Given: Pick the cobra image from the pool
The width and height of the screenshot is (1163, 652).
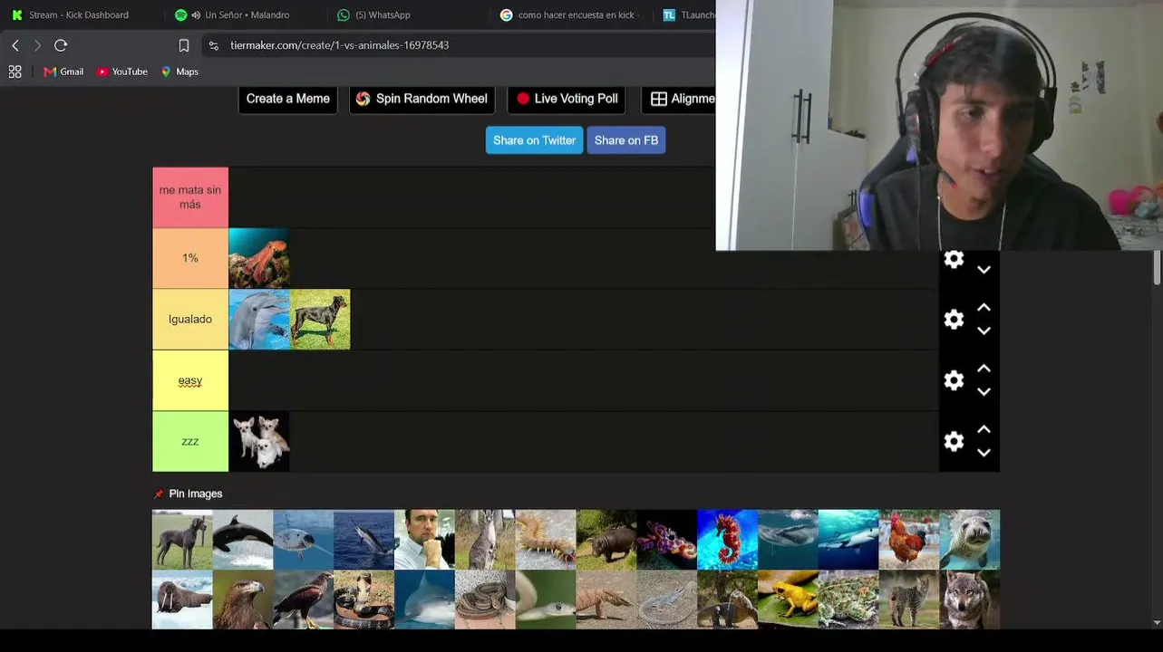Looking at the screenshot, I should coord(363,599).
